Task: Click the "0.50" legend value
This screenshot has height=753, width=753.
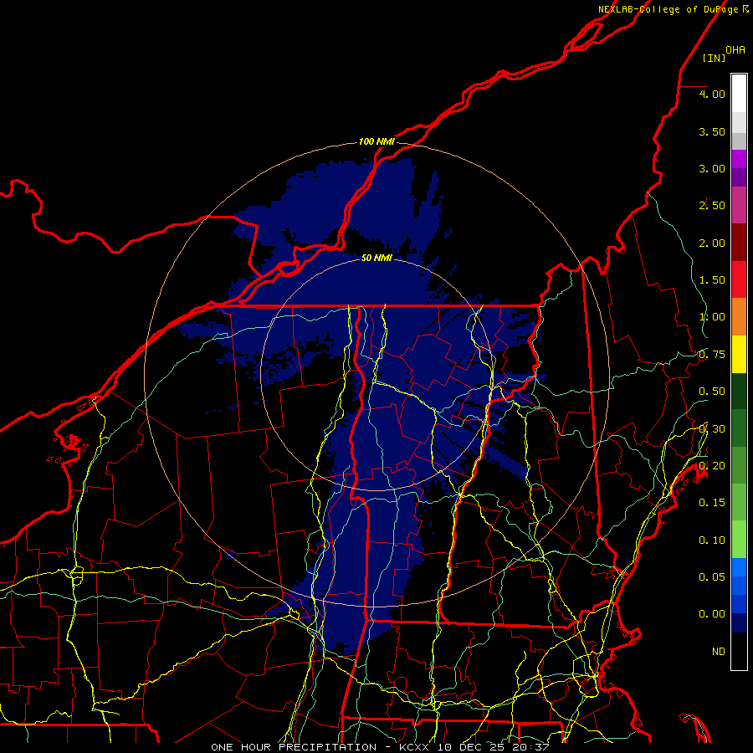Action: pyautogui.click(x=712, y=392)
